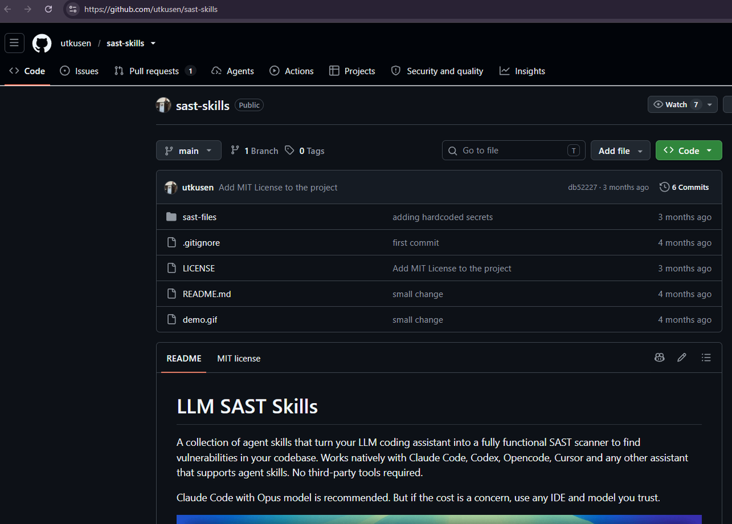Click the LLM SAST Skills heading
Image resolution: width=732 pixels, height=524 pixels.
coord(247,406)
